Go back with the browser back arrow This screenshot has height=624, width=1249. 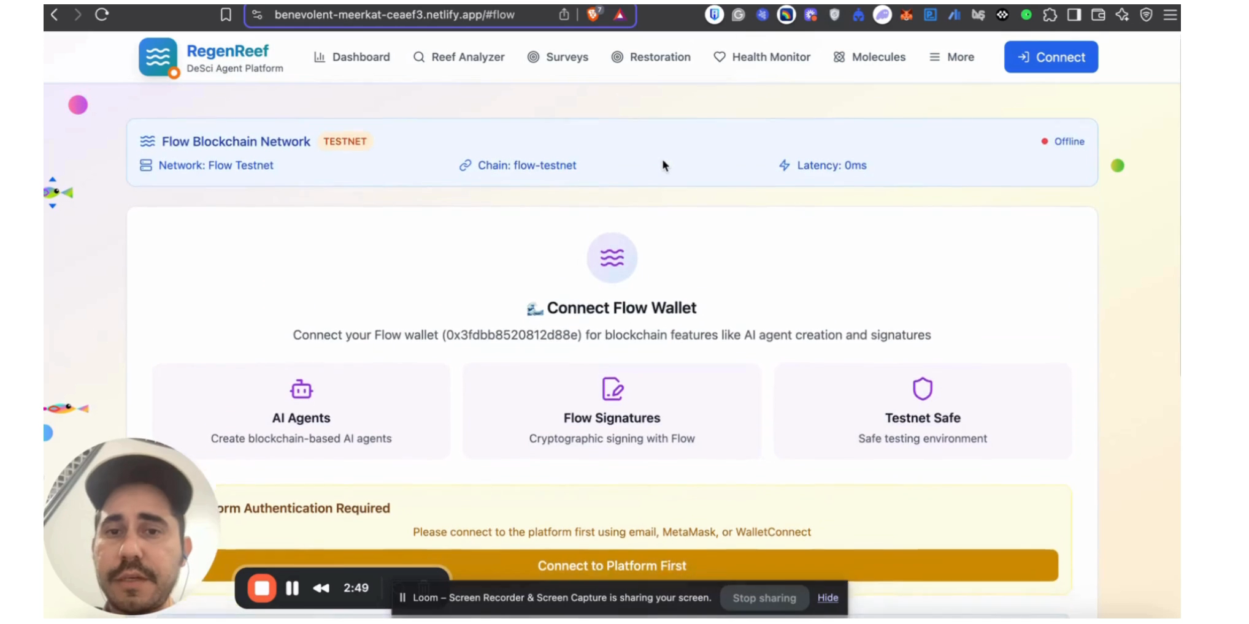54,14
